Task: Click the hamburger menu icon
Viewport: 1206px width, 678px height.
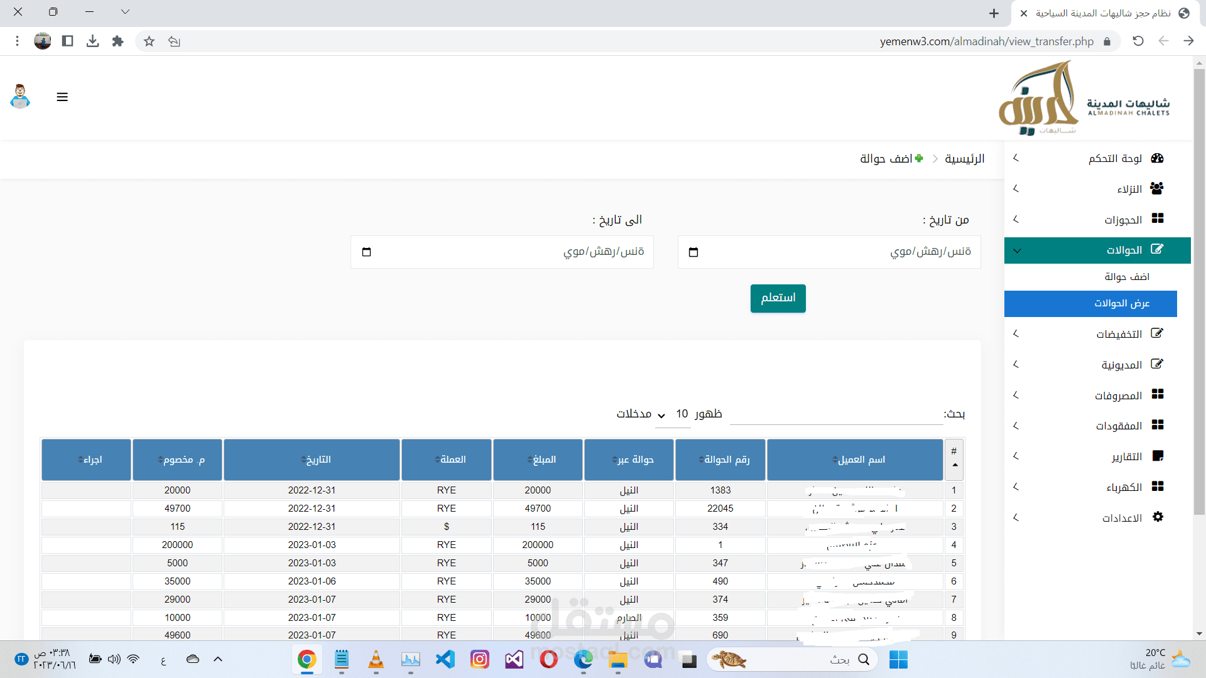Action: (x=62, y=97)
